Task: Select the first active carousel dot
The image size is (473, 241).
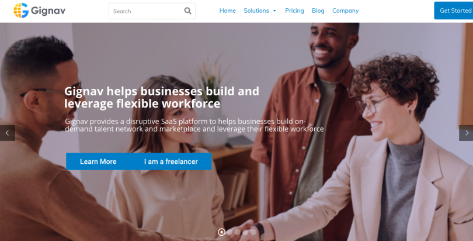Action: click(221, 232)
